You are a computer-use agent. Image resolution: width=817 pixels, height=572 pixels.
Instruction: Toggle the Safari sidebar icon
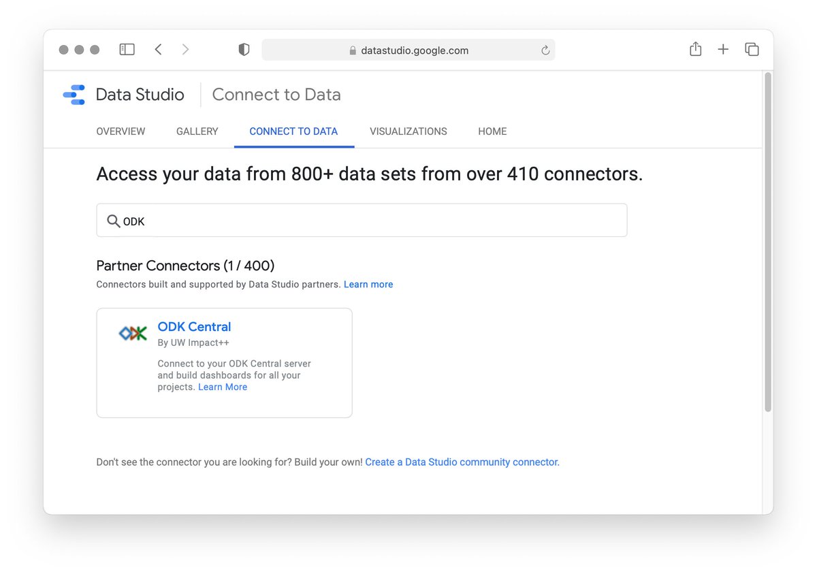[x=127, y=49]
